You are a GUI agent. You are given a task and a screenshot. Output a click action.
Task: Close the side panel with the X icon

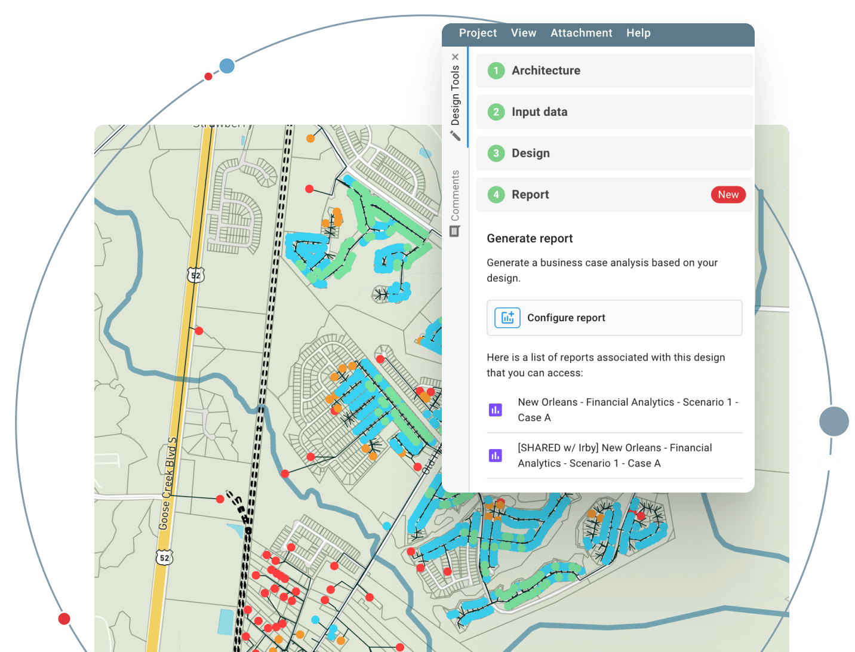[x=456, y=57]
